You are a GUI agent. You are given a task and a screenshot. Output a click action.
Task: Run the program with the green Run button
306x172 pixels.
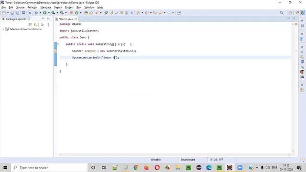[44, 13]
